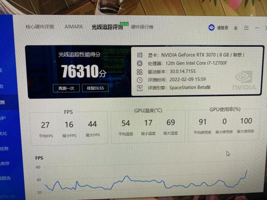Click average GPU temperature value 54
The width and height of the screenshot is (267, 200).
tap(126, 123)
